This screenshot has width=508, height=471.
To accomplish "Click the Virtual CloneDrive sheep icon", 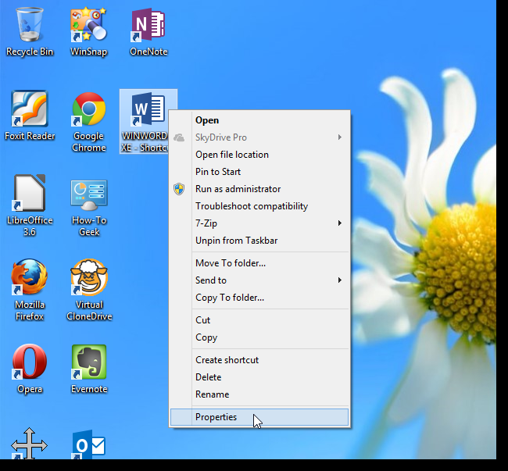I will click(x=89, y=279).
